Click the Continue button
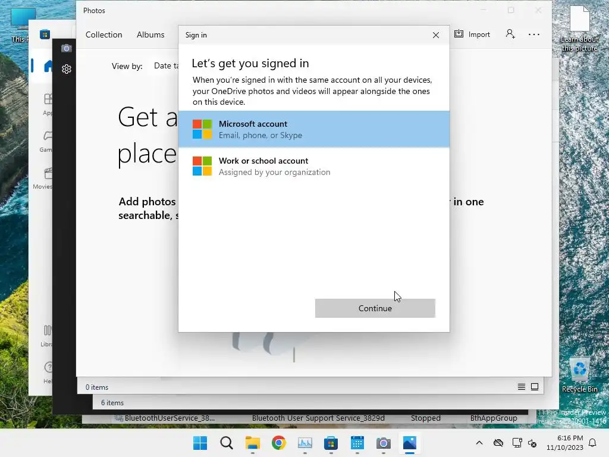Image resolution: width=609 pixels, height=457 pixels. coord(375,308)
